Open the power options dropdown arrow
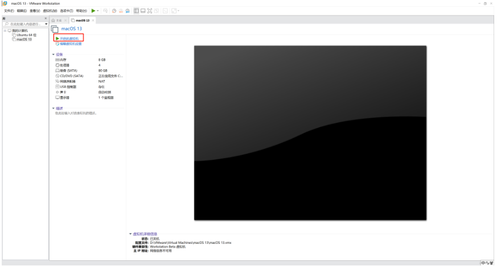This screenshot has width=497, height=266. [98, 11]
